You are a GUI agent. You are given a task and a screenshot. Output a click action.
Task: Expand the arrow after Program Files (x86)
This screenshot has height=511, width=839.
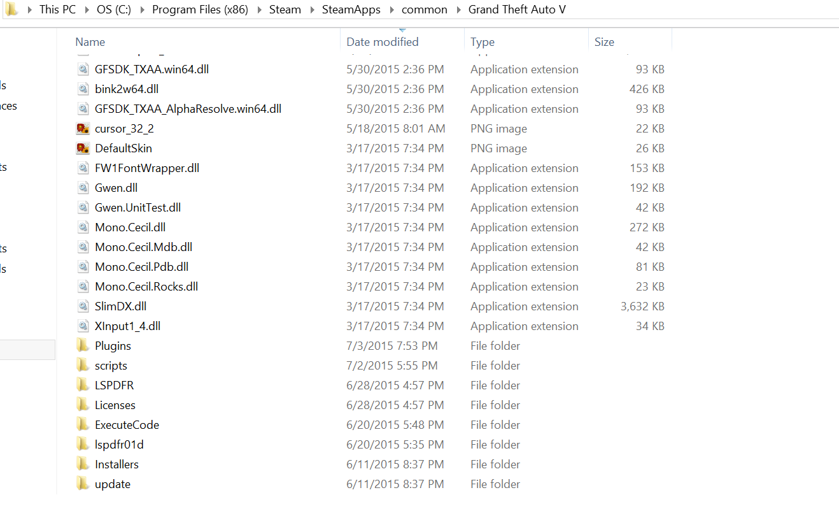point(258,10)
